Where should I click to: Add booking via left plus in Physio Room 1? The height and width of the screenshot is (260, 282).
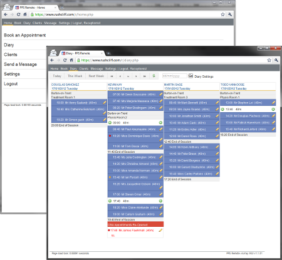(222, 109)
